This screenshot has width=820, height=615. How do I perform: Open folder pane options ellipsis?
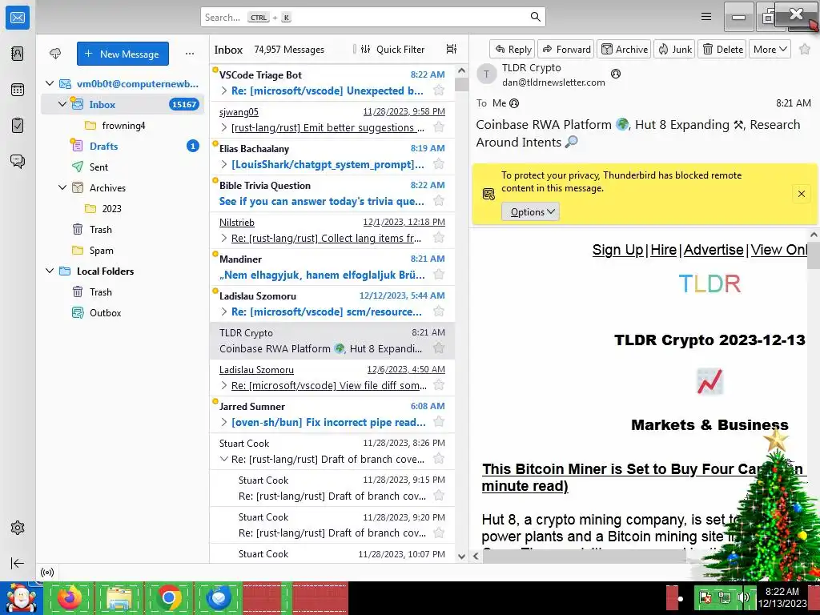pos(190,54)
